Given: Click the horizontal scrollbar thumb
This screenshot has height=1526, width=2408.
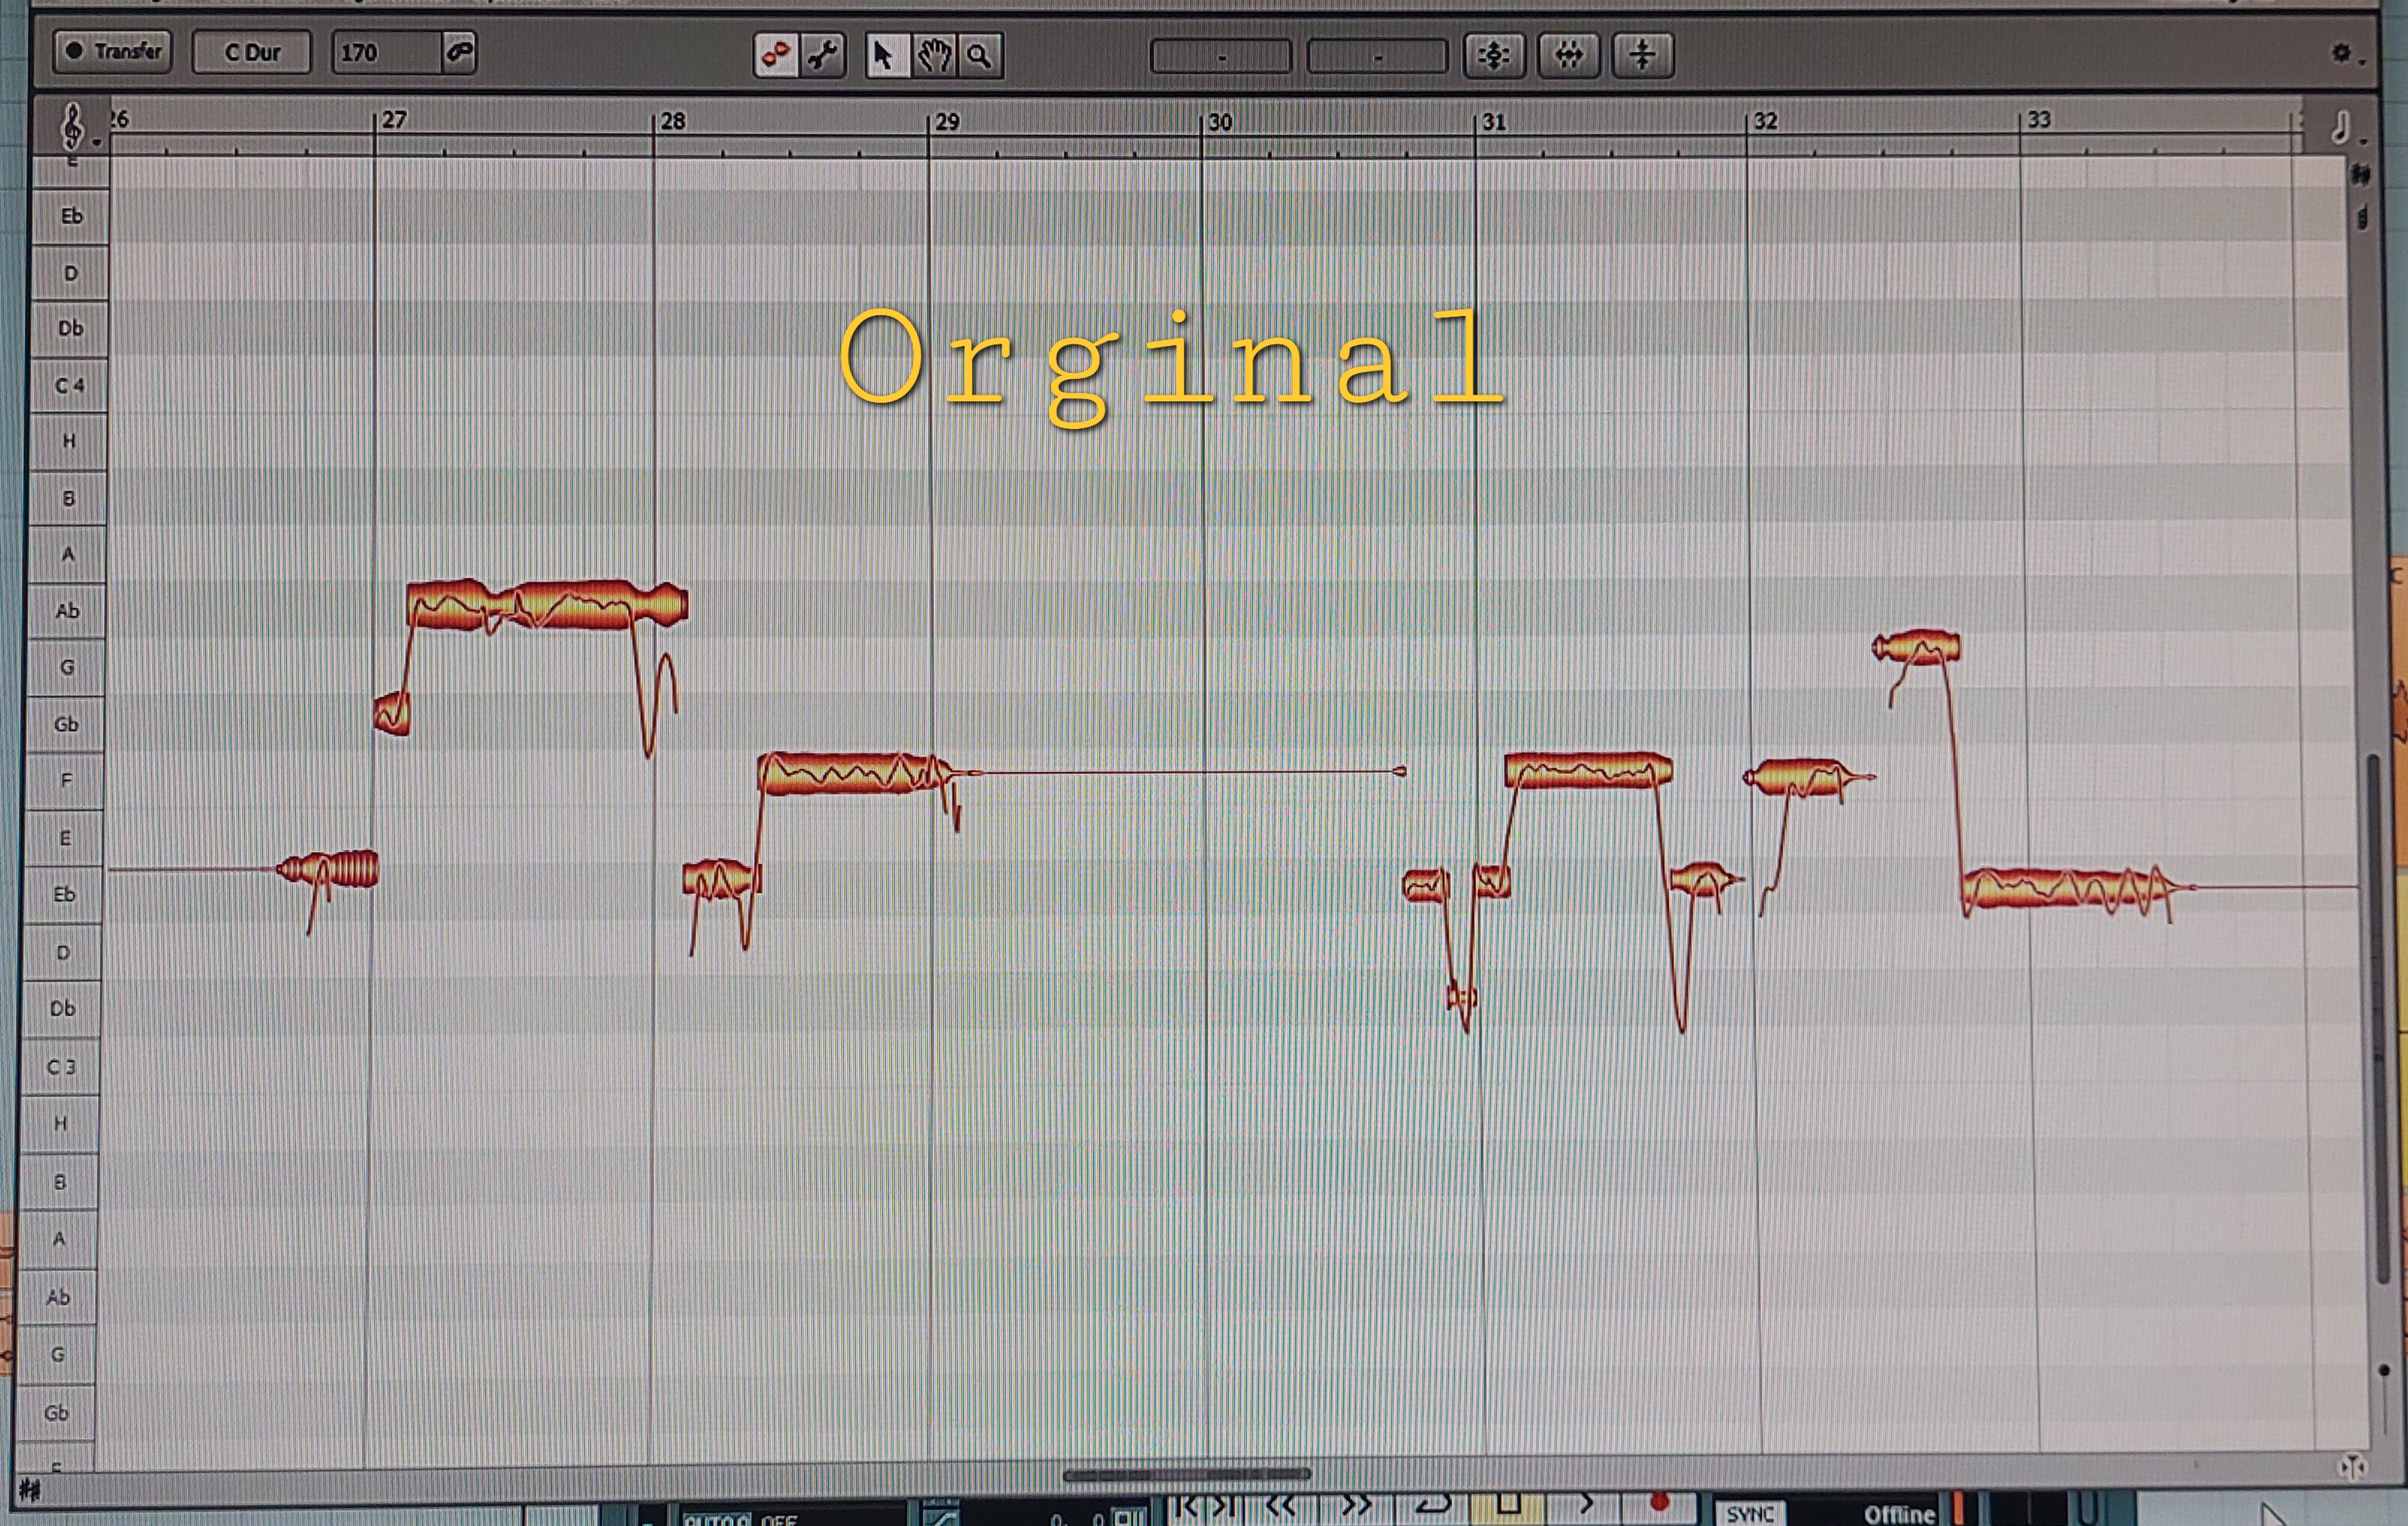Looking at the screenshot, I should click(x=1186, y=1474).
